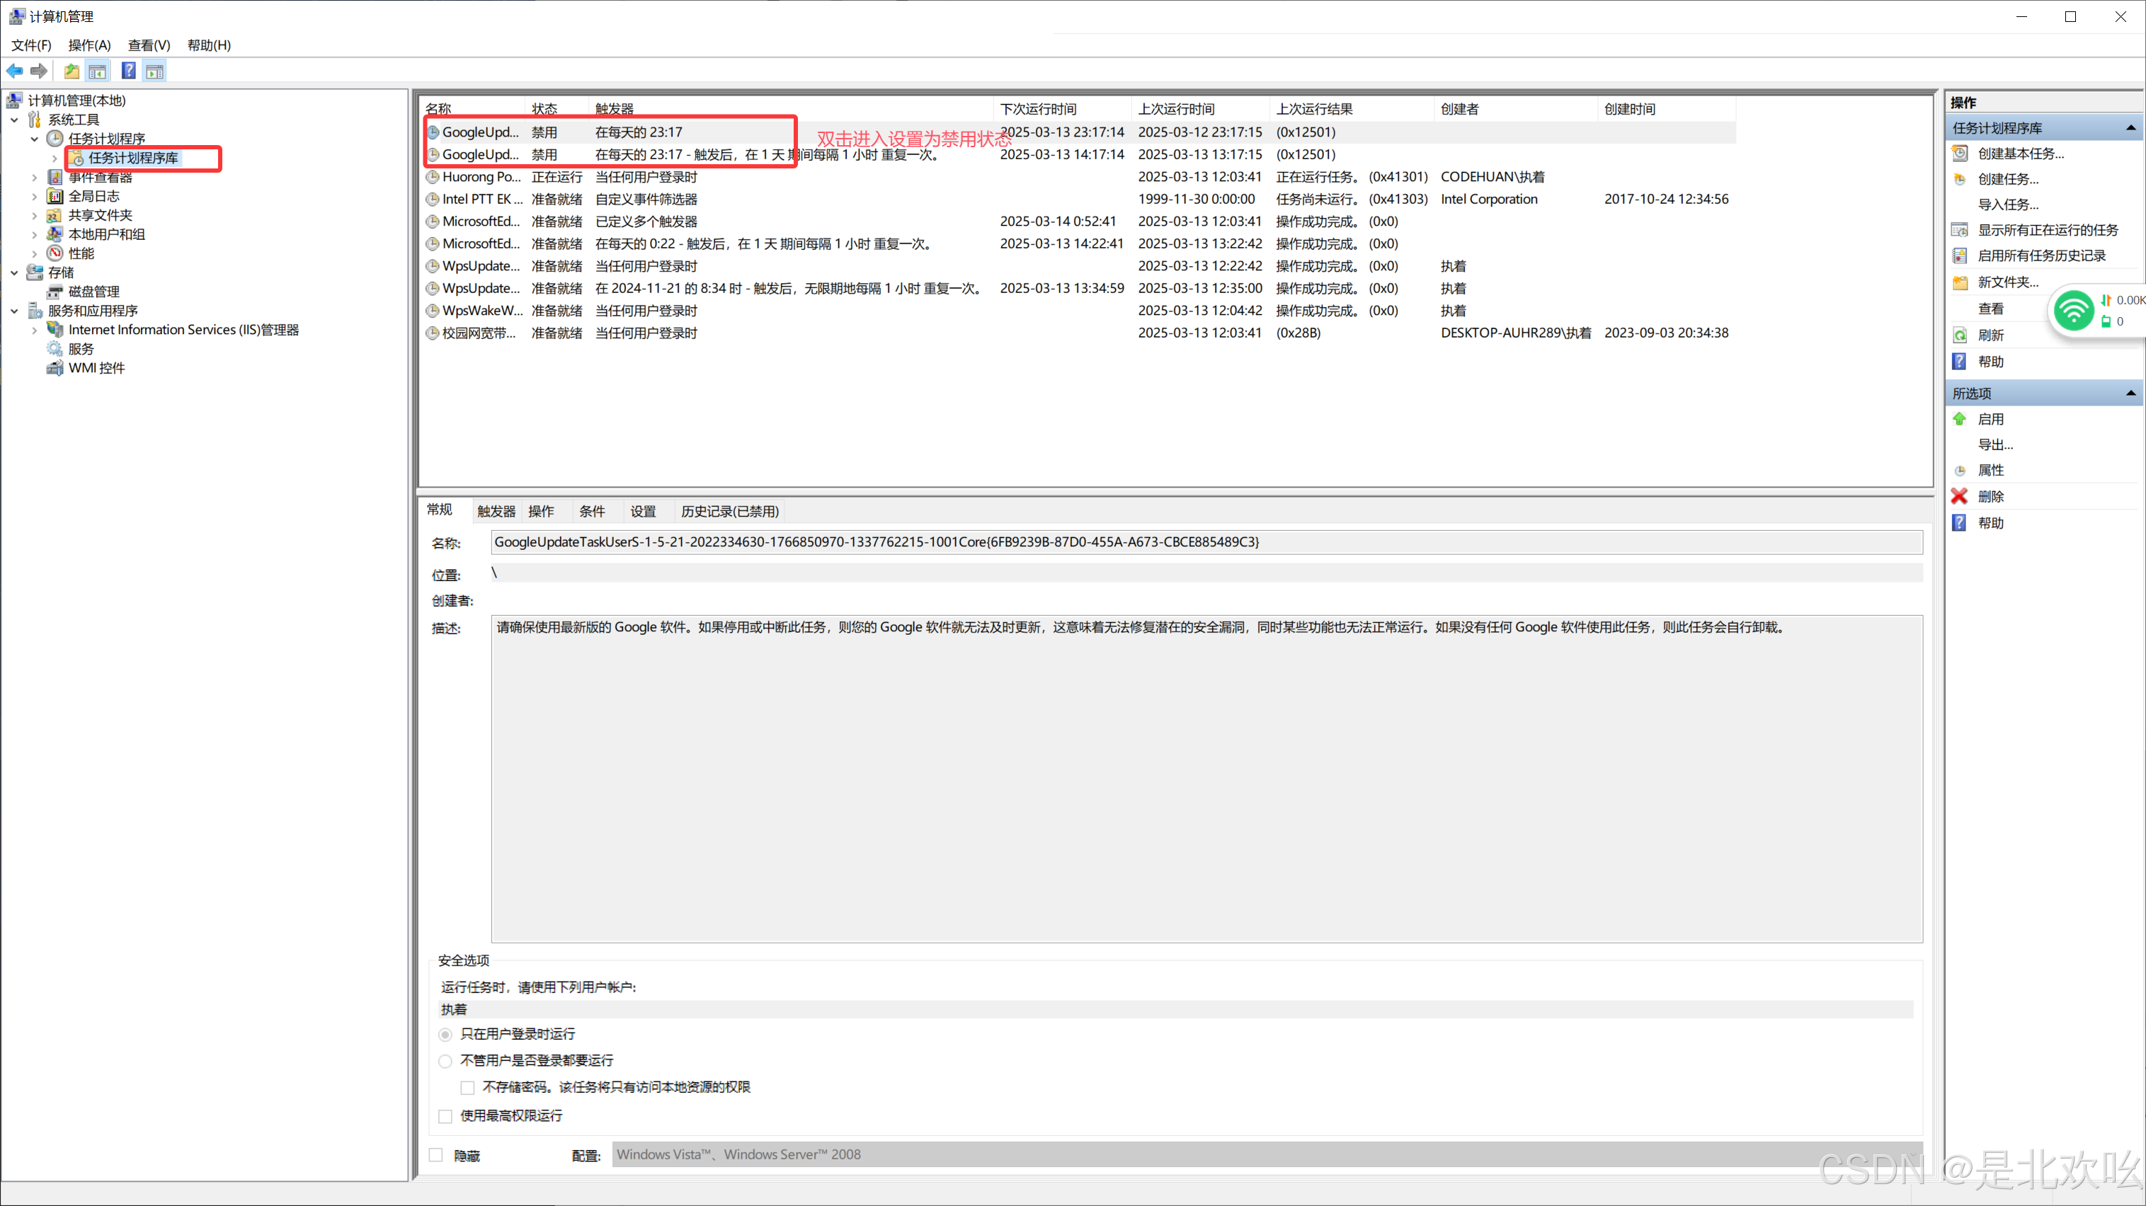The height and width of the screenshot is (1206, 2146).
Task: Collapse the 任务计划程序库 actions section
Action: [2130, 127]
